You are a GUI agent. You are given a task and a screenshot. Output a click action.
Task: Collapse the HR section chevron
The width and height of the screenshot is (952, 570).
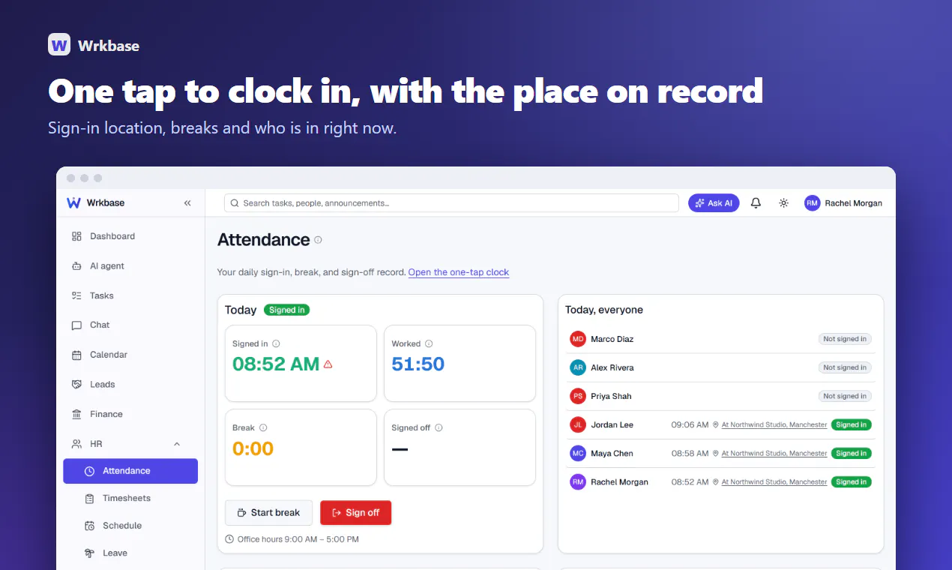(x=177, y=444)
